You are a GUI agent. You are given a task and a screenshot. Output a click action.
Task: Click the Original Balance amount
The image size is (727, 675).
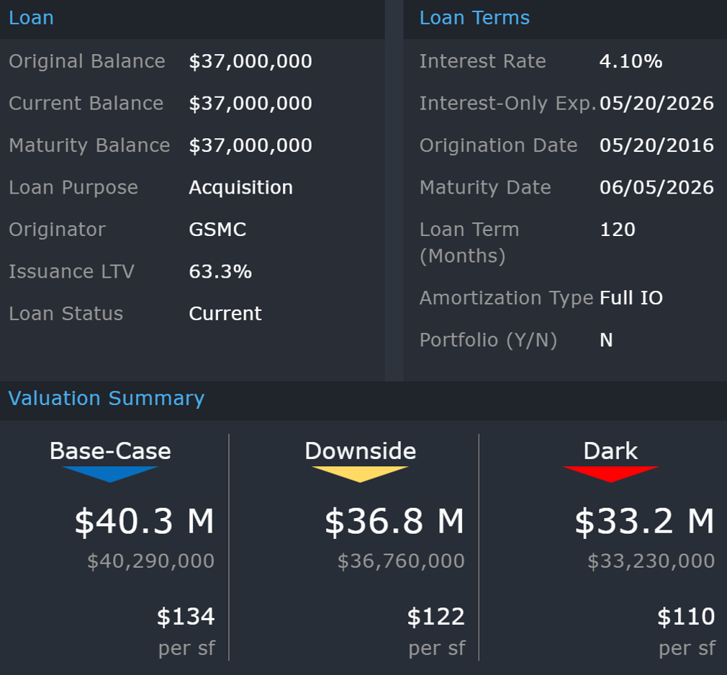[250, 62]
